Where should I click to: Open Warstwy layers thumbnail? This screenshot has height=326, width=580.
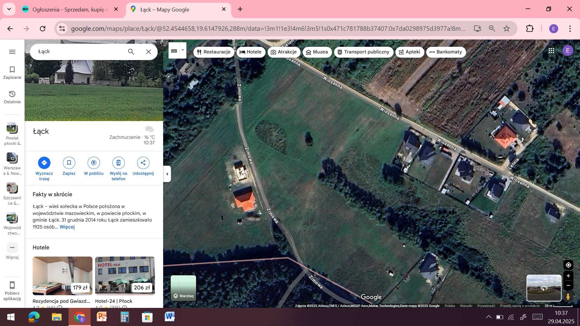(x=183, y=288)
